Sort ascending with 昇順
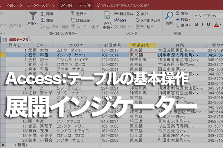This screenshot has height=148, width=223. [47, 14]
